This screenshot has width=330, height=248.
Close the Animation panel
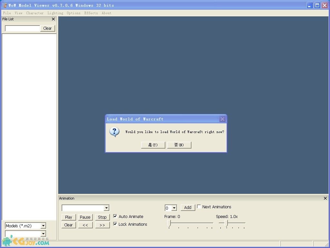325,198
